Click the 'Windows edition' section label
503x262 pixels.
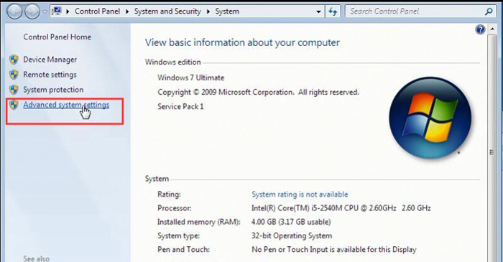pos(173,62)
